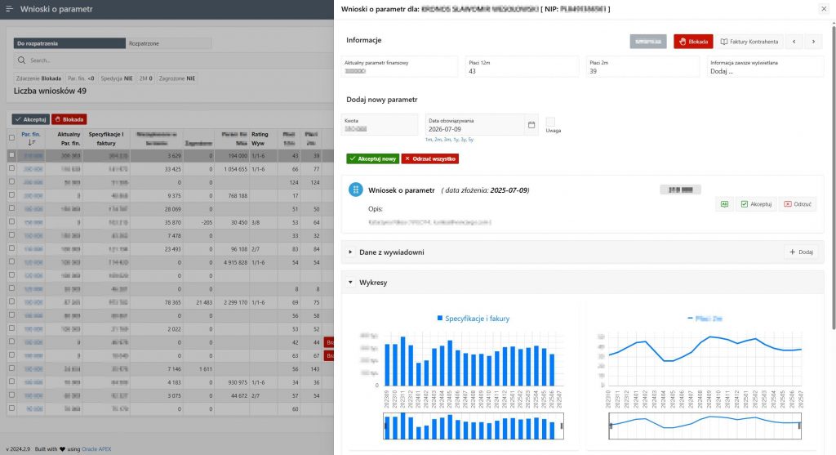Click Aktualny Par. fin. column header

(69, 139)
